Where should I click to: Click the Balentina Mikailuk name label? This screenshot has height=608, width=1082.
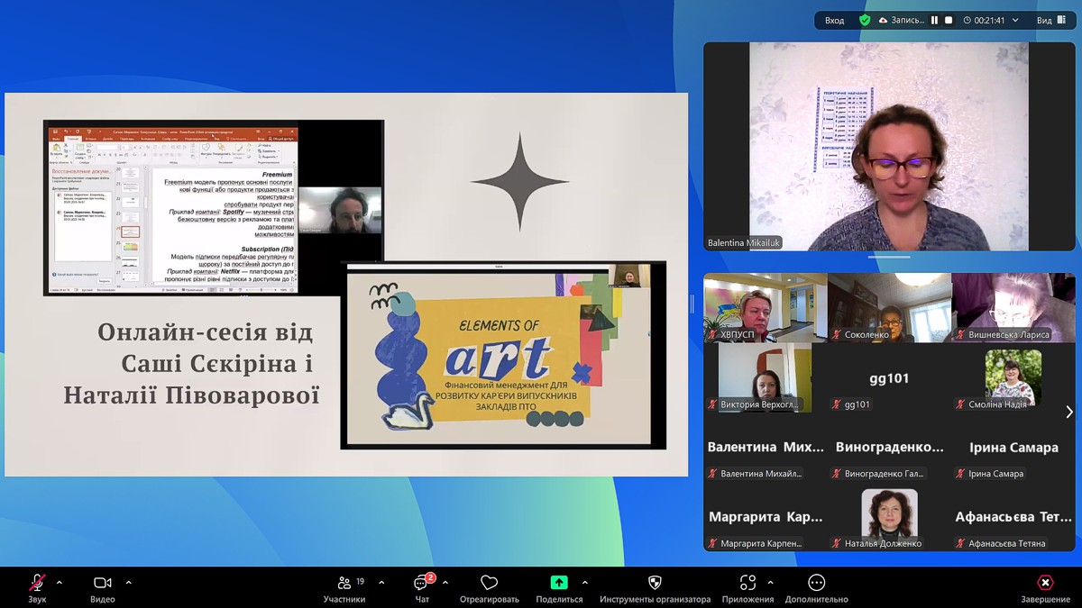[x=744, y=242]
